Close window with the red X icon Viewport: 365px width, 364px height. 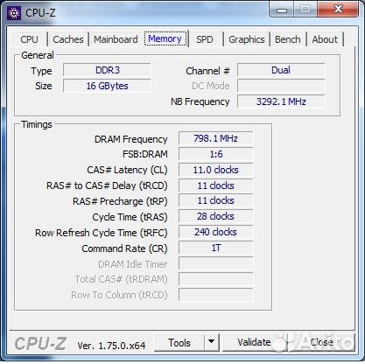click(x=338, y=10)
